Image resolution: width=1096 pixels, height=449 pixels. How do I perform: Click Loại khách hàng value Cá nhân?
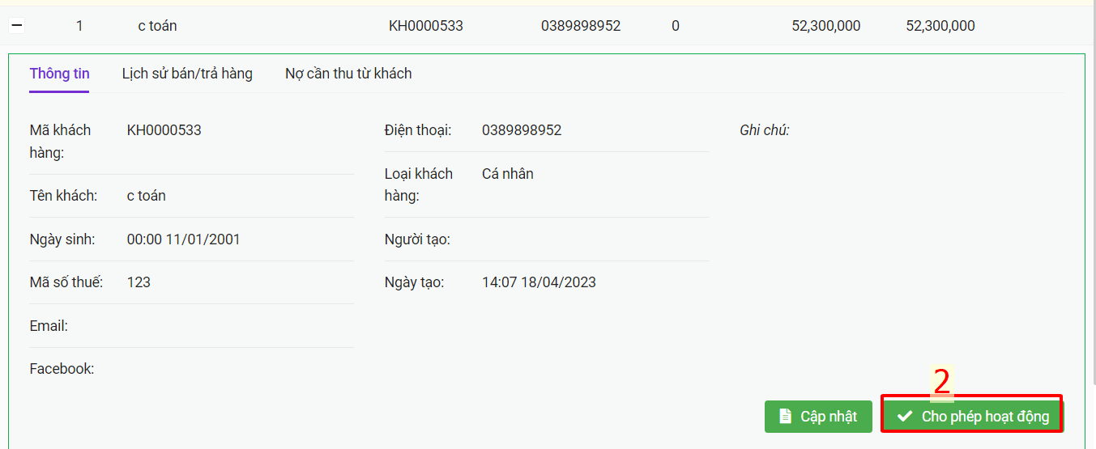[508, 174]
